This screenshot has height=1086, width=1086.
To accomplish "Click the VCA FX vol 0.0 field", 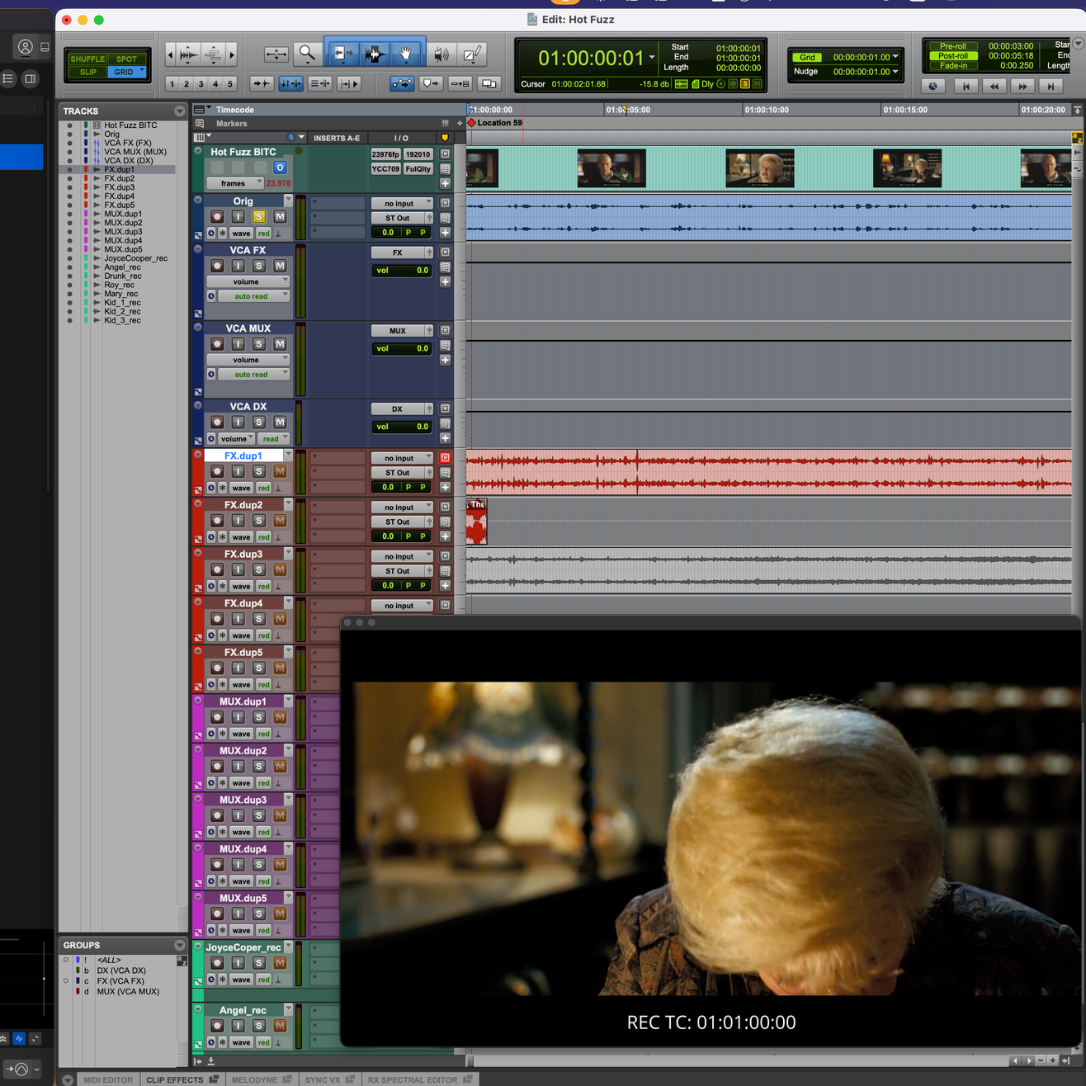I will tap(402, 270).
